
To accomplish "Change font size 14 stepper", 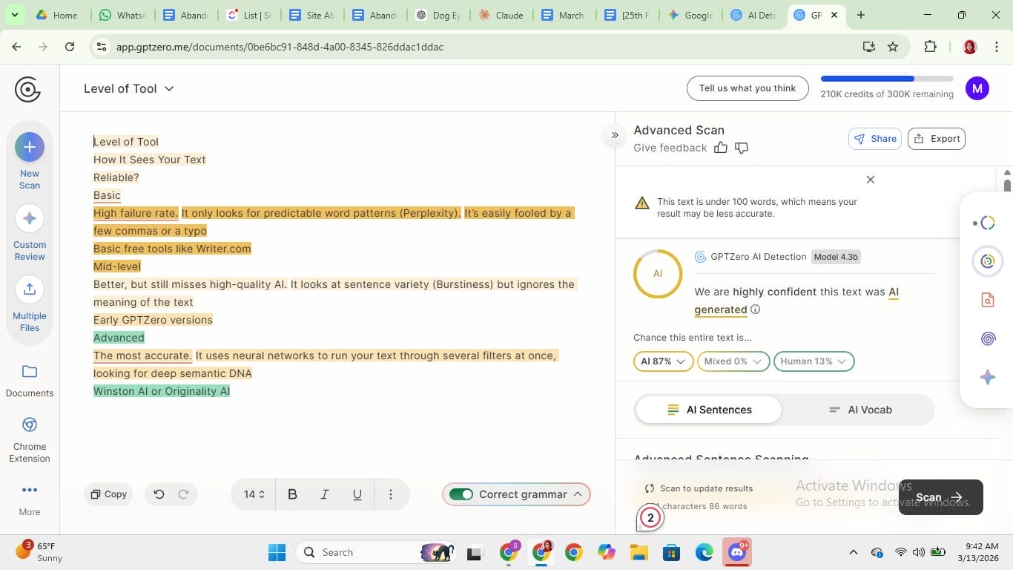I will (x=254, y=494).
